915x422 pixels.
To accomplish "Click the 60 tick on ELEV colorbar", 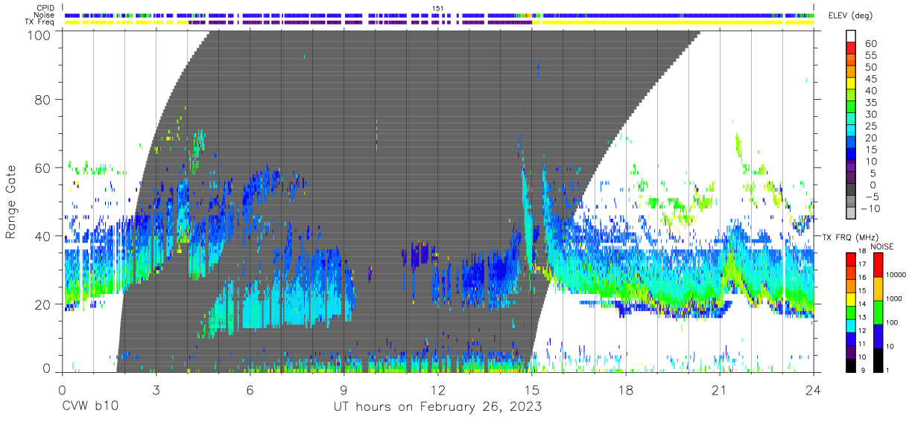I will (x=871, y=43).
